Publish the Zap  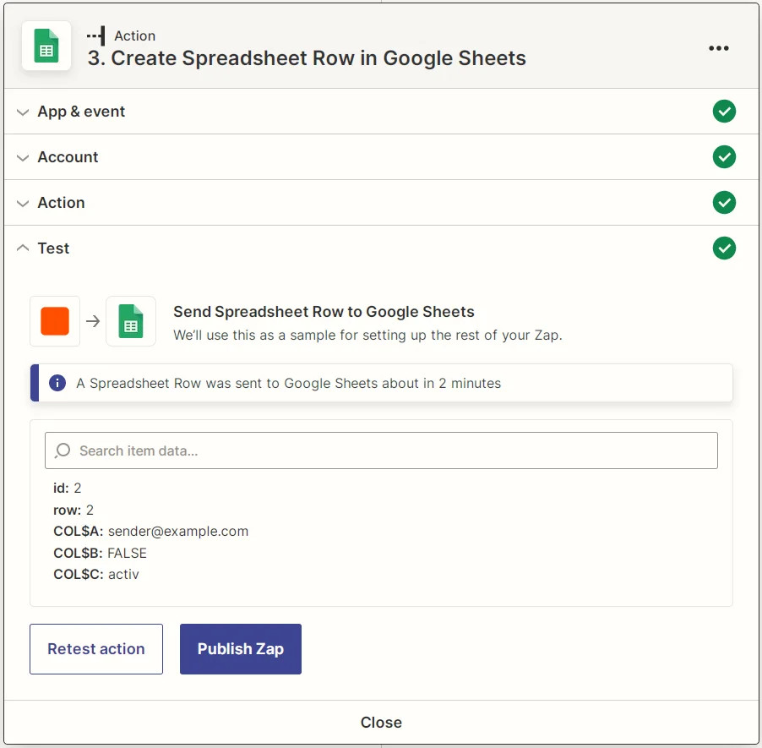click(x=239, y=648)
